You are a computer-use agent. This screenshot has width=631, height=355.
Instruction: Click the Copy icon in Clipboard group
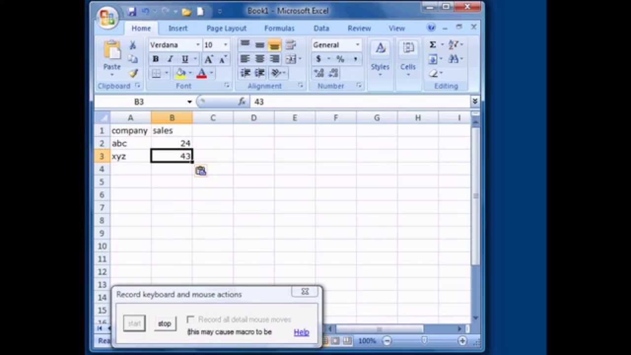[133, 59]
